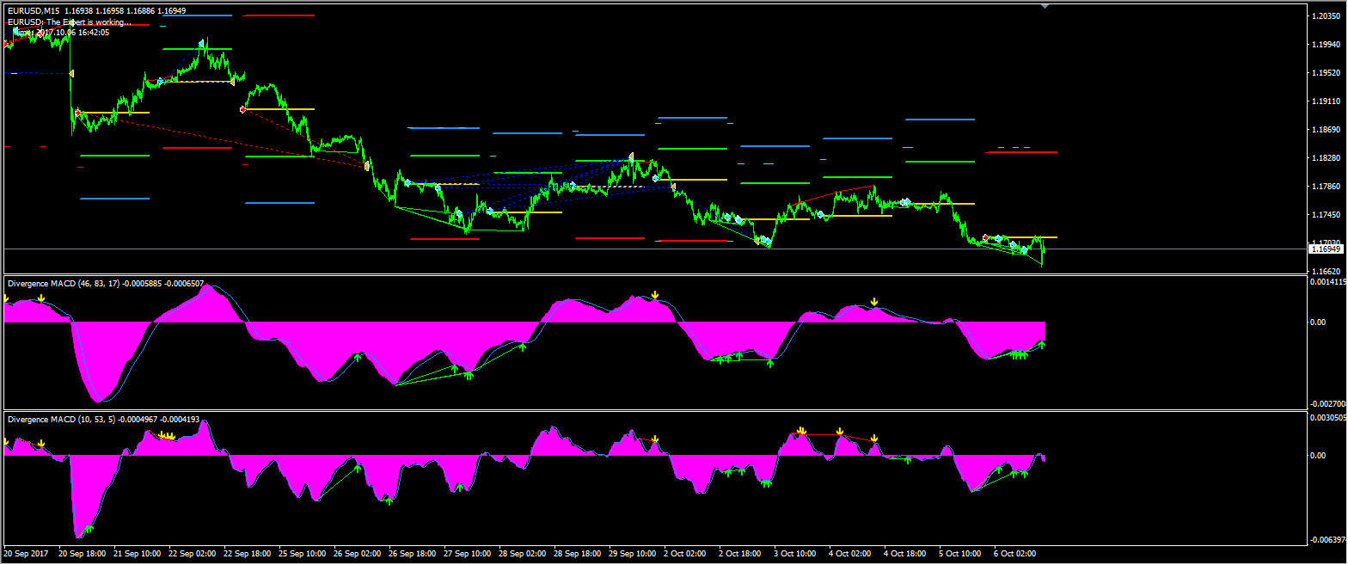Screen dimensions: 1348x565
Task: Click rightmost yellow down arrow in lower MACD
Action: pyautogui.click(x=873, y=439)
